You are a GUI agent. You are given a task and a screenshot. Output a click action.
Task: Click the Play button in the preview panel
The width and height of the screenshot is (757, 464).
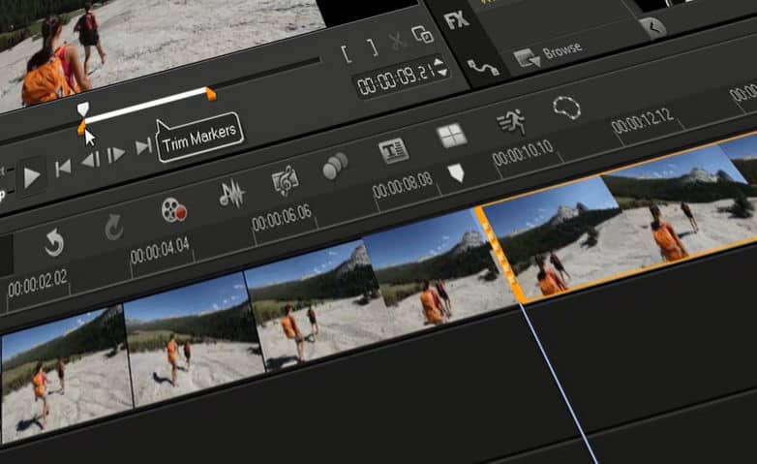pos(32,177)
